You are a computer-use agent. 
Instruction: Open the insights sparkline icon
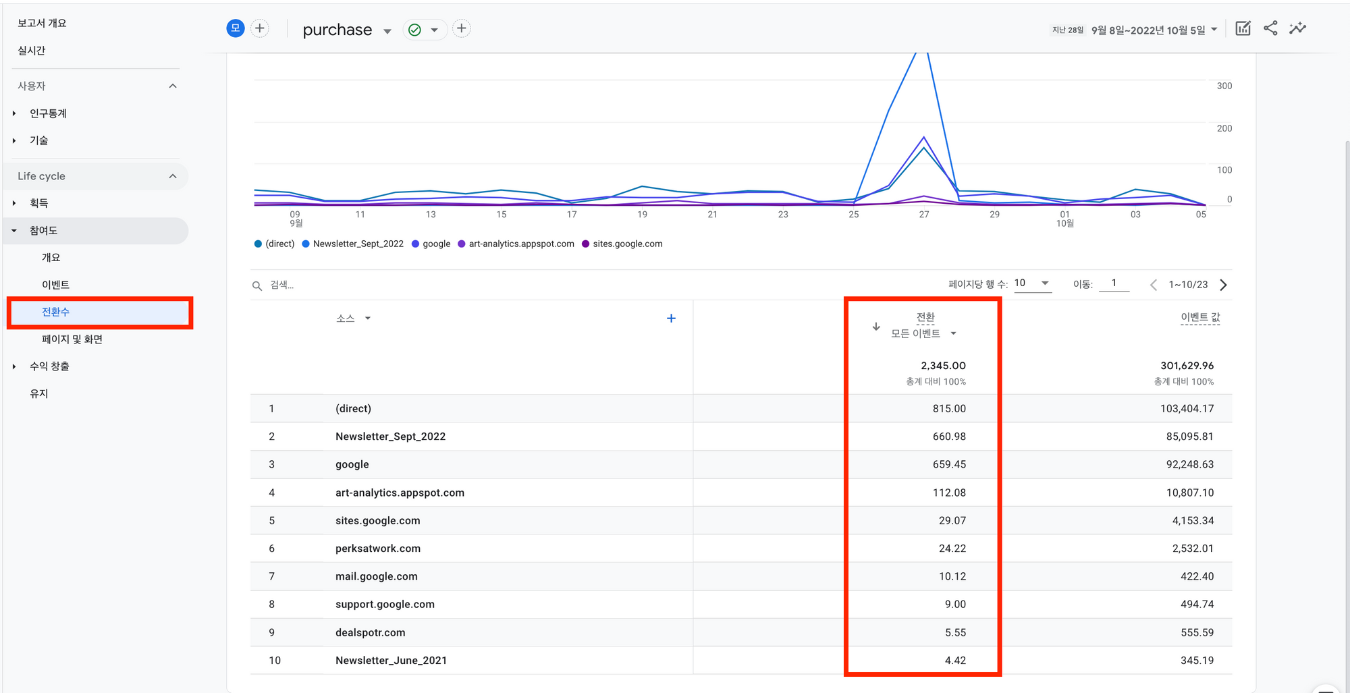1297,28
